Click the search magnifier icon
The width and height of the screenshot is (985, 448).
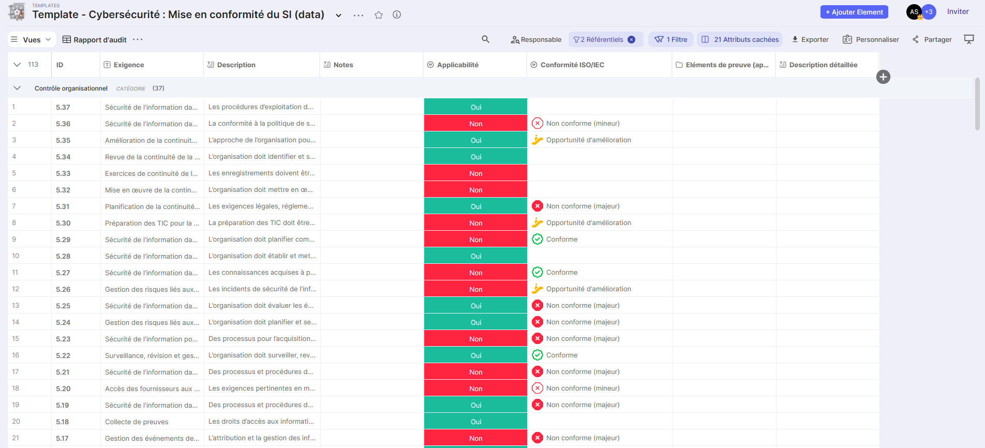pos(485,39)
